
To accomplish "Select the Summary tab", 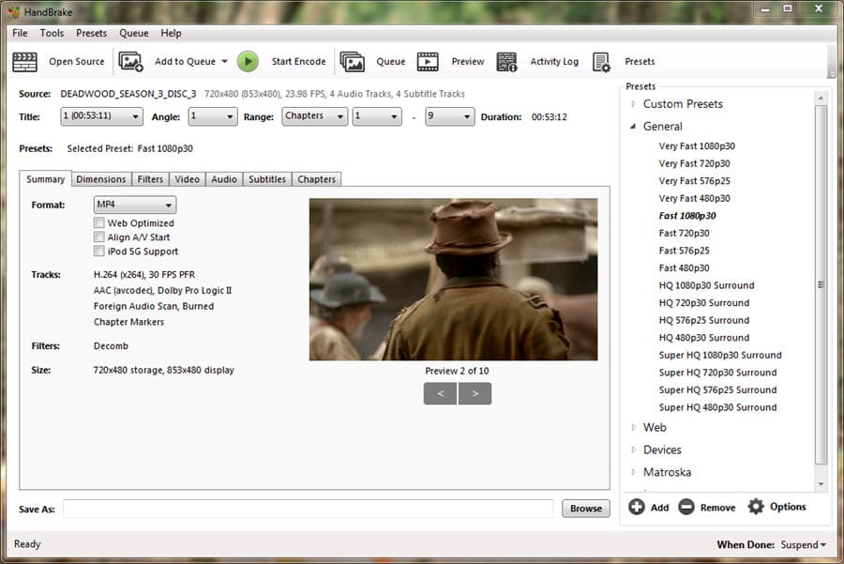I will pyautogui.click(x=45, y=179).
